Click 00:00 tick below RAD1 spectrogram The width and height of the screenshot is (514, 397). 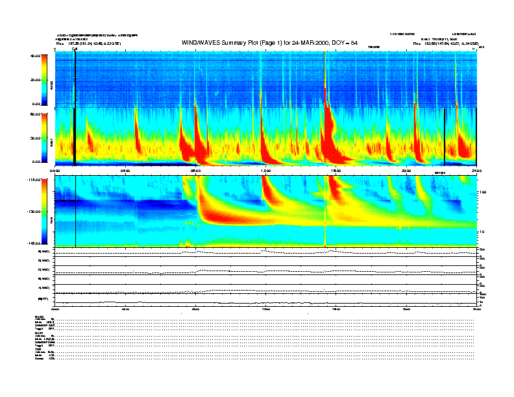point(55,171)
